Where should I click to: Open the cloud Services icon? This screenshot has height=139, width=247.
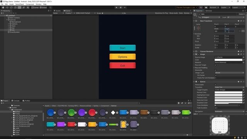[206, 7]
